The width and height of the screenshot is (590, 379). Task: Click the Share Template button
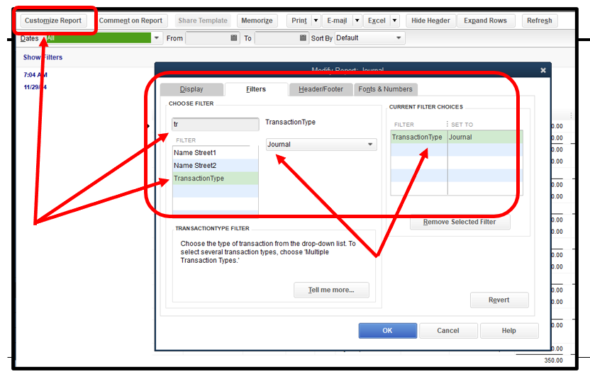203,21
